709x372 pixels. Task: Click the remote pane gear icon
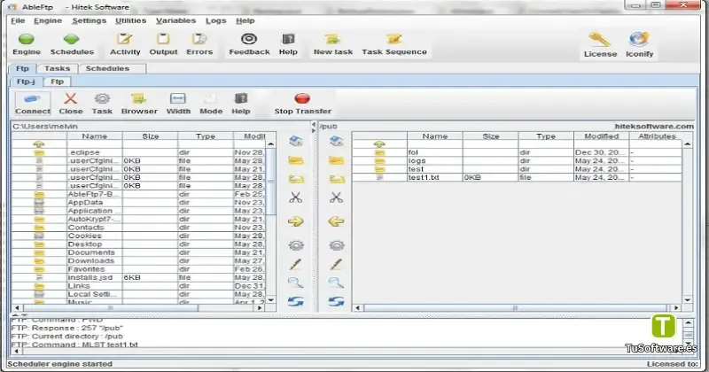[x=337, y=245]
